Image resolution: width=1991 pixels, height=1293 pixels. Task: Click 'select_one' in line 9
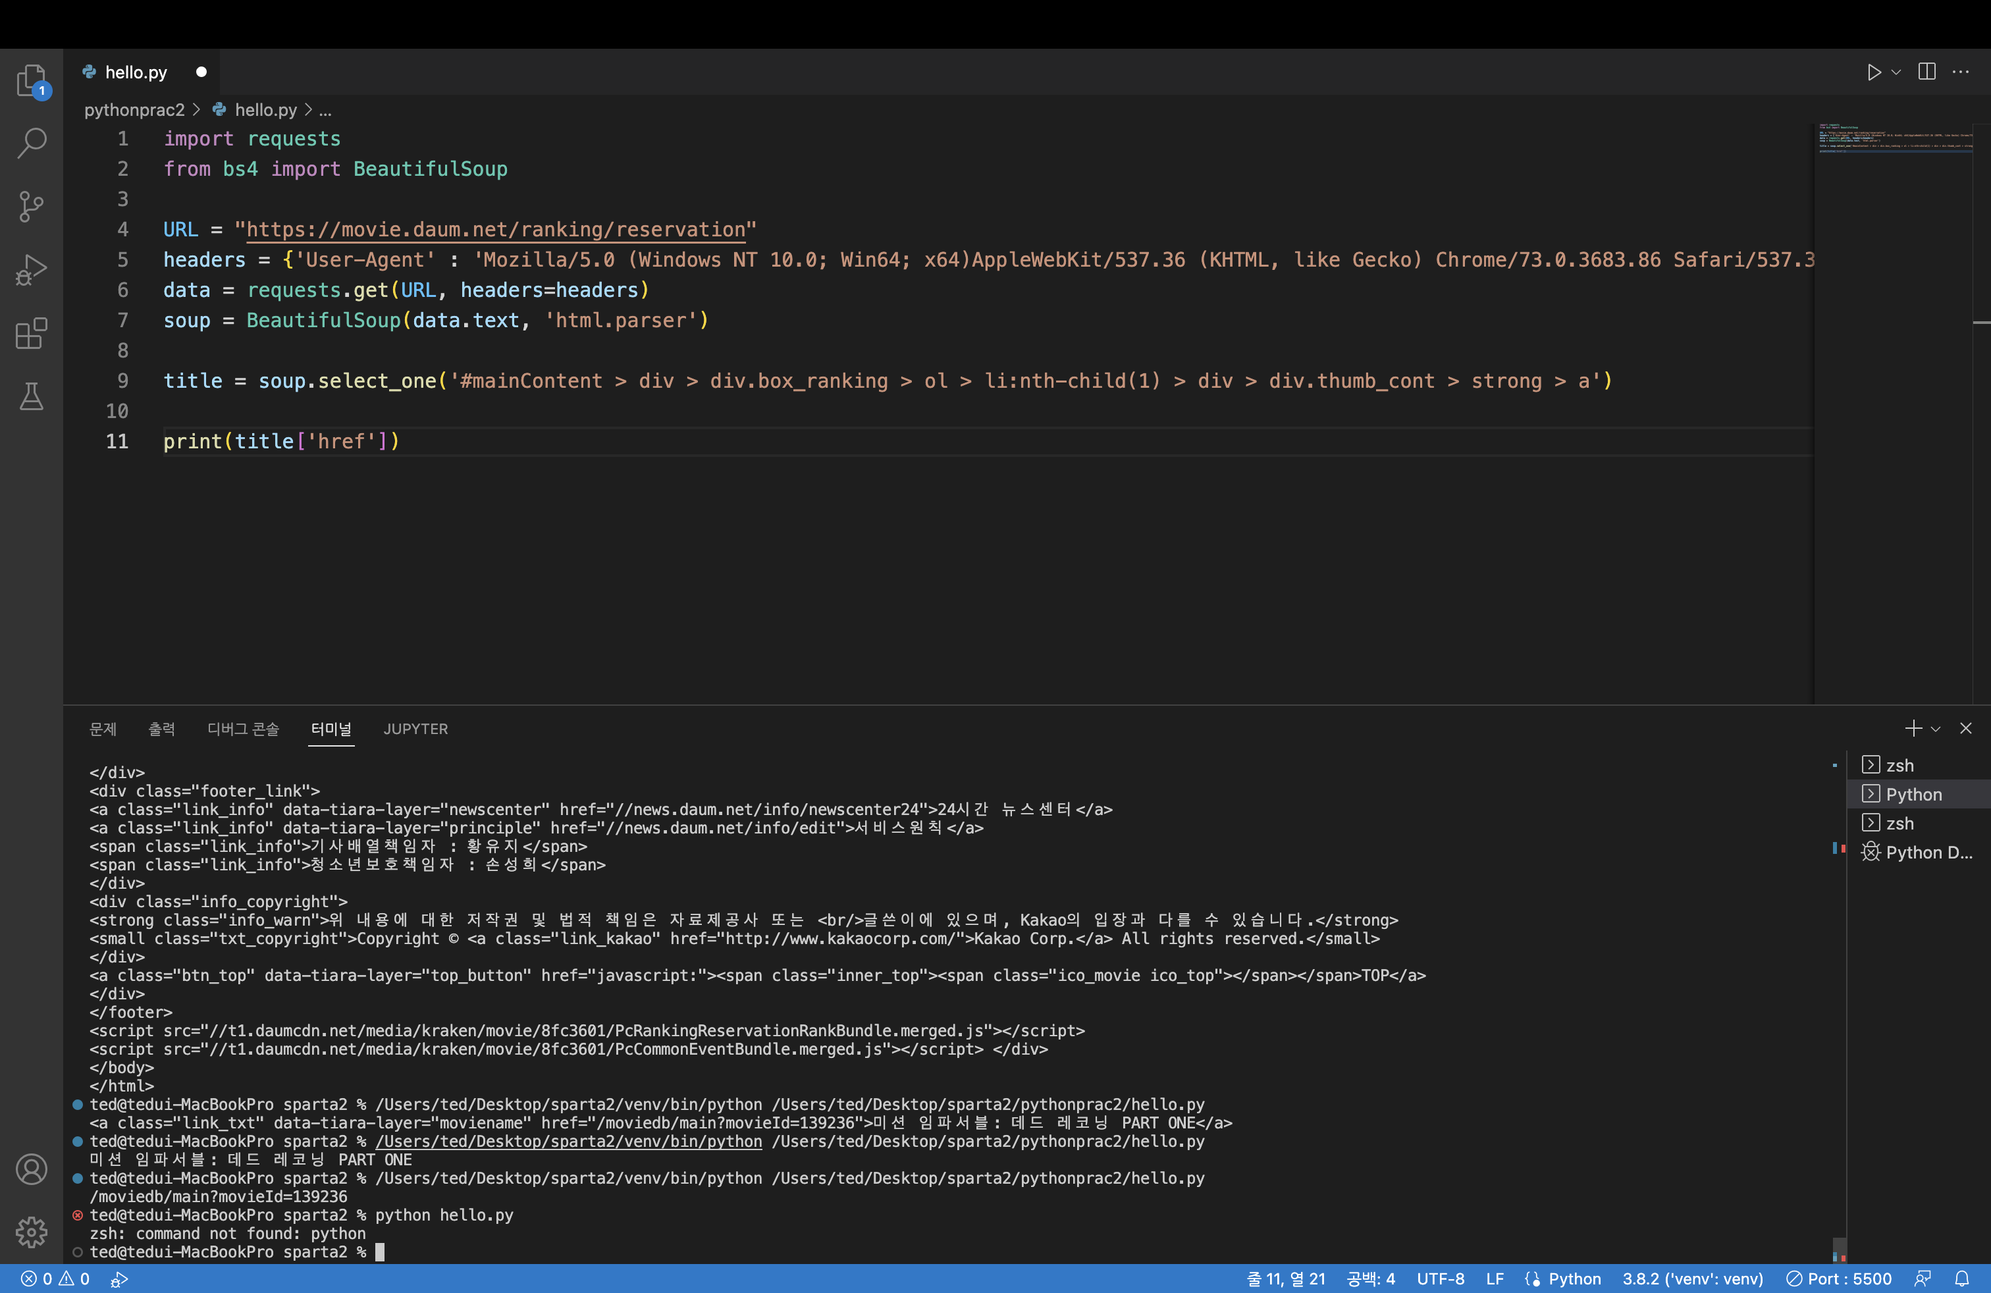pos(377,381)
